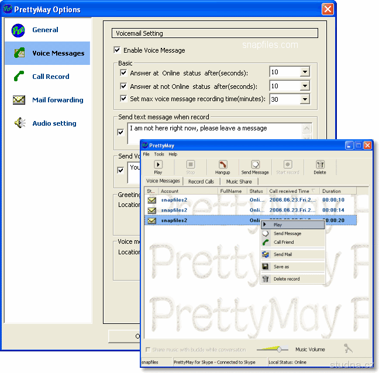Click the Call Record label
The height and width of the screenshot is (373, 379).
coord(51,77)
